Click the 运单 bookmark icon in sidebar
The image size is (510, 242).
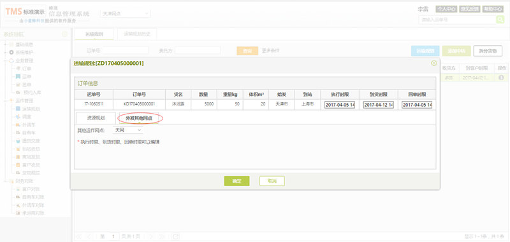(x=18, y=76)
